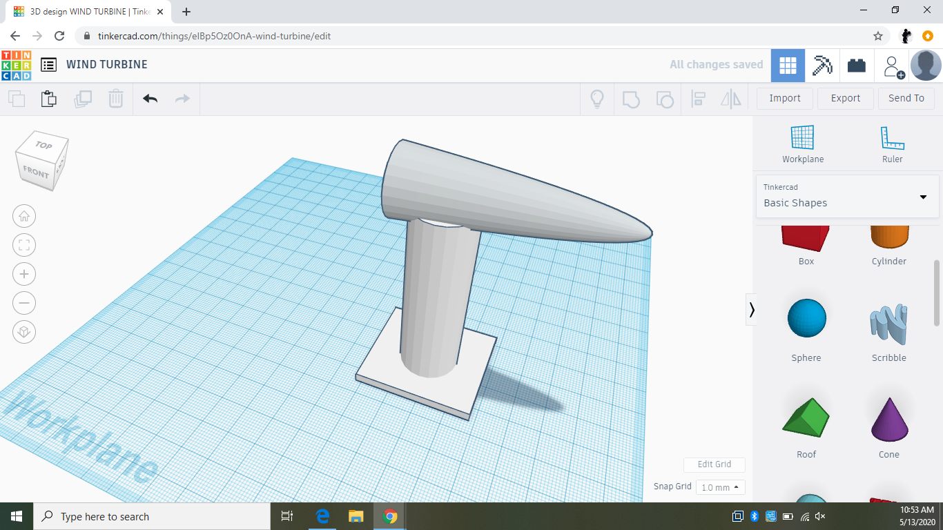This screenshot has height=530, width=943.
Task: Switch between perspective and orthographic view
Action: (x=24, y=332)
